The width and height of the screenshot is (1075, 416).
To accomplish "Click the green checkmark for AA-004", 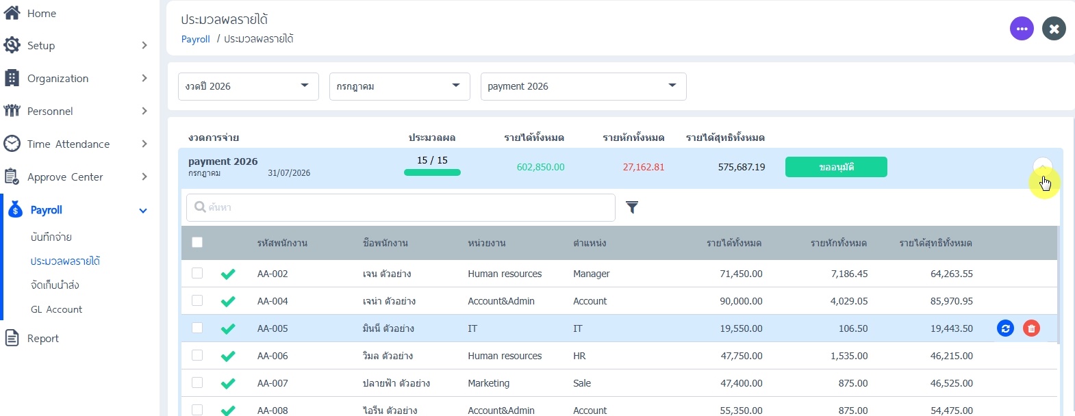I will point(228,301).
